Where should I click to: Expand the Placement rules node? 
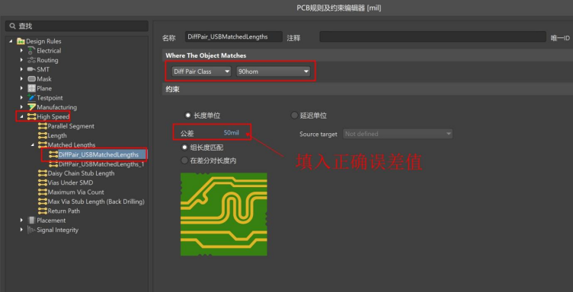click(21, 221)
